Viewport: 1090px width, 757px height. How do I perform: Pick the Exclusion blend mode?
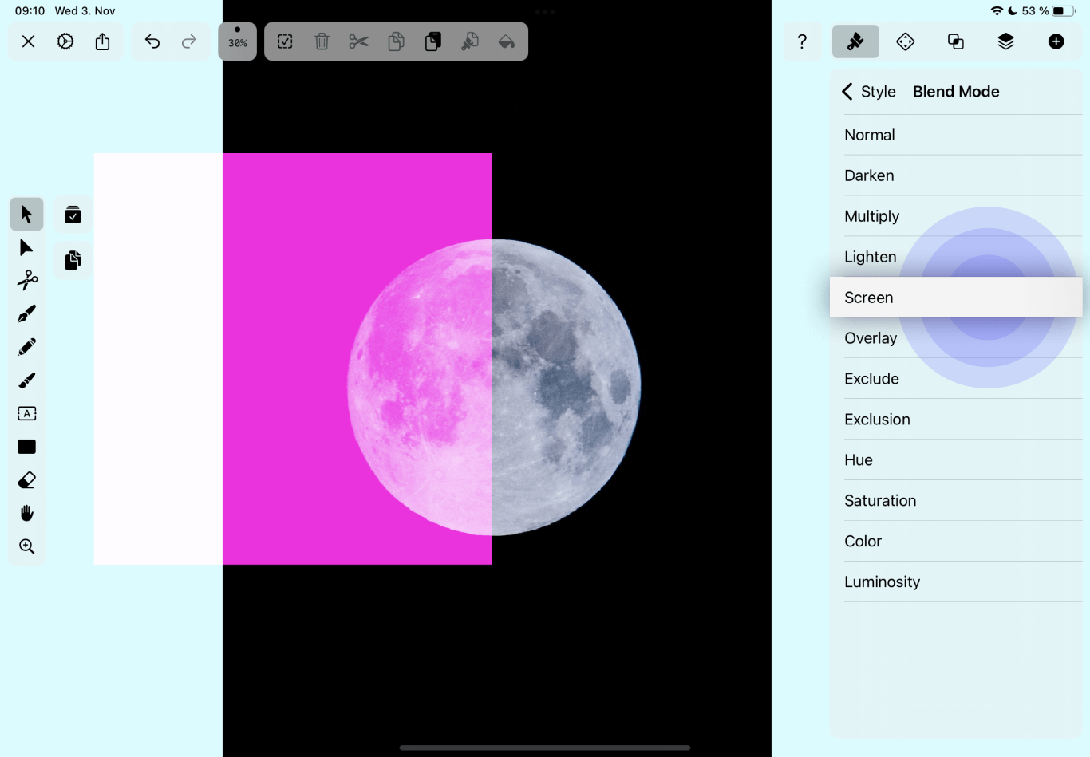click(x=956, y=420)
